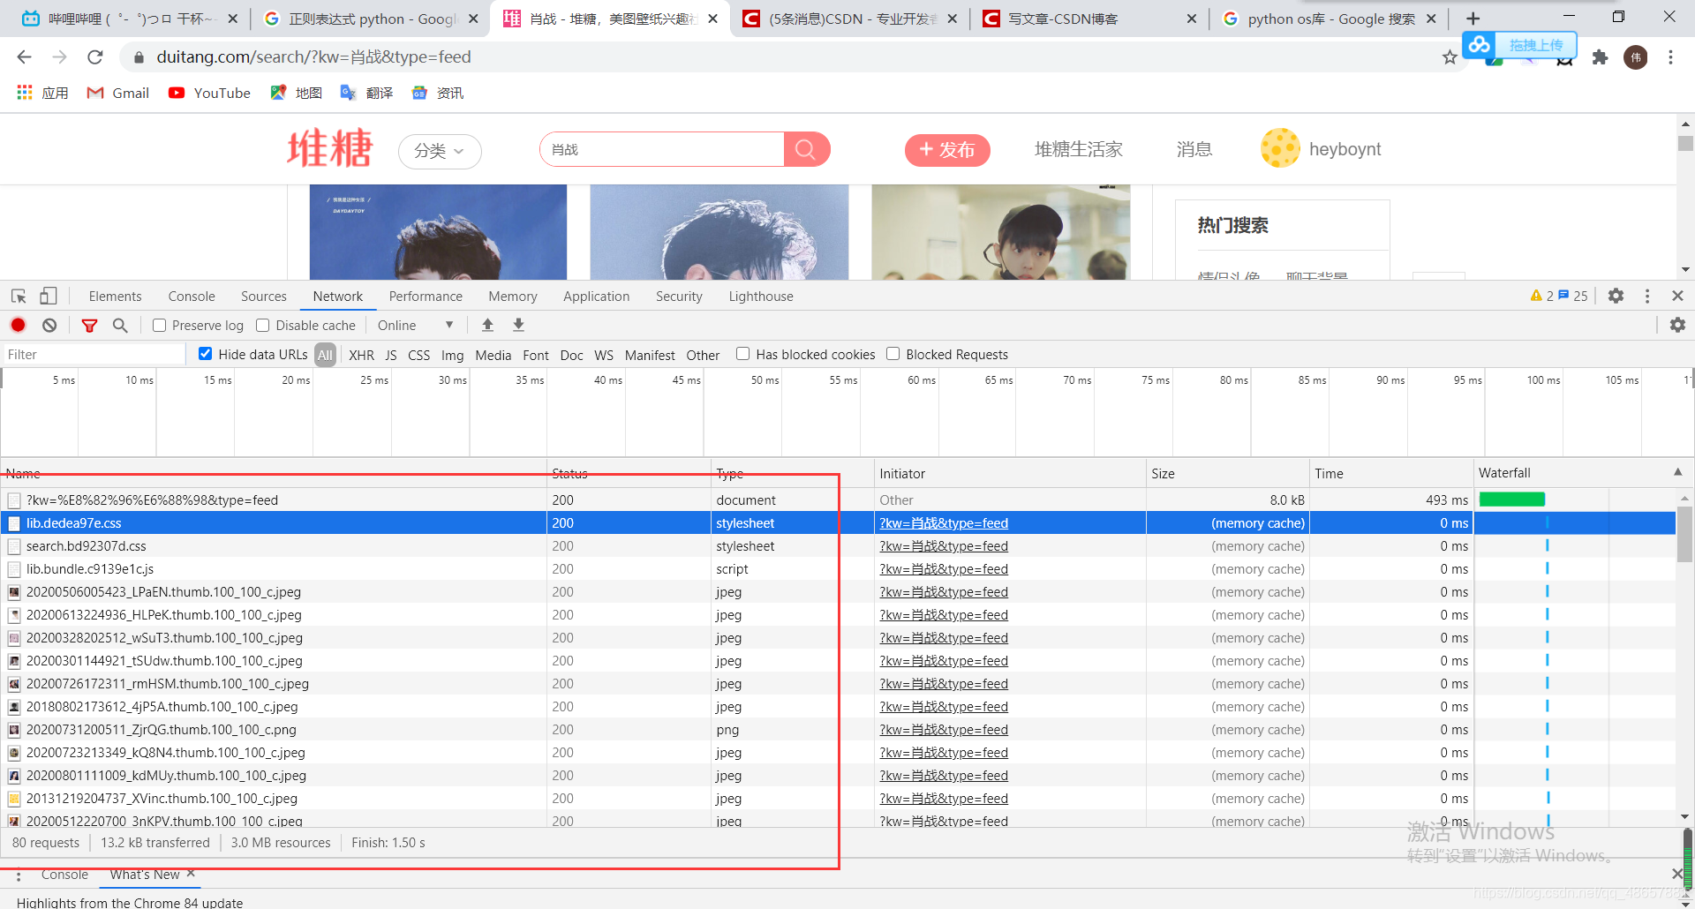Click the address bar URL
Image resolution: width=1695 pixels, height=909 pixels.
[313, 56]
